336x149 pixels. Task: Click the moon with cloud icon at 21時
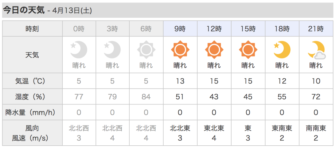point(316,50)
